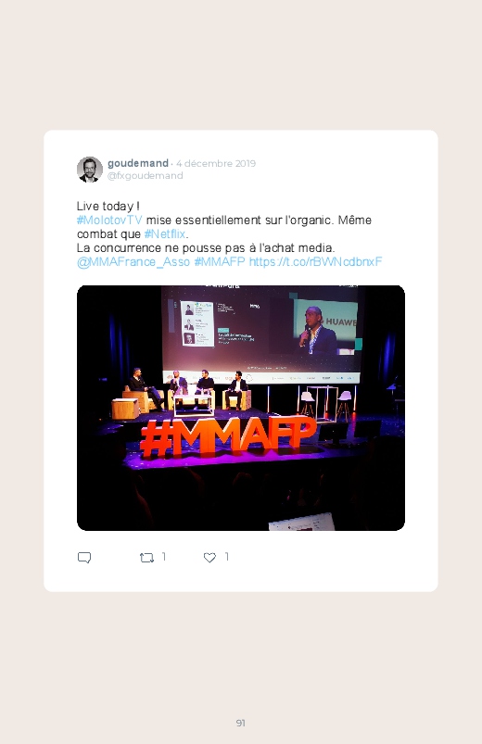This screenshot has height=744, width=482.
Task: Click the reply speech bubble icon
Action: point(84,557)
